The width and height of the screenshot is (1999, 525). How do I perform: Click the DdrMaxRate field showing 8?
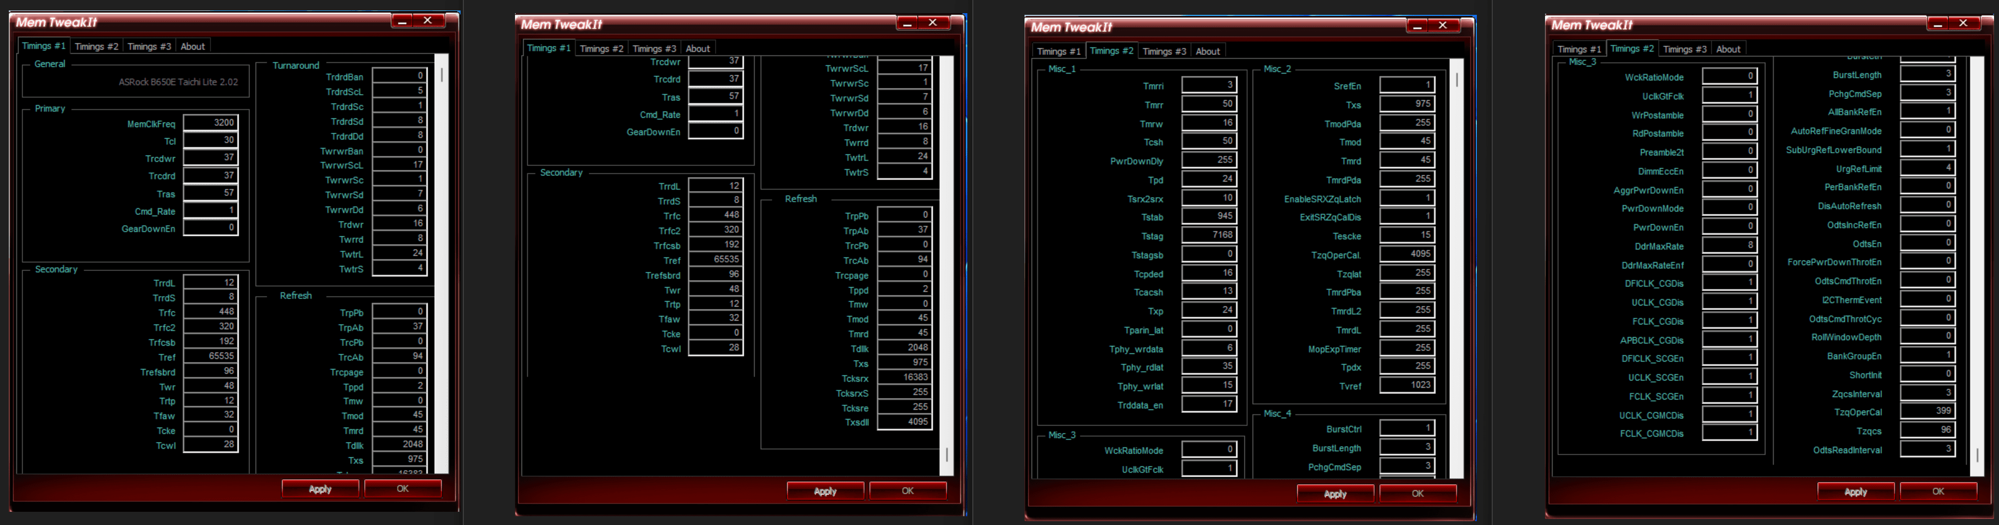(1730, 245)
